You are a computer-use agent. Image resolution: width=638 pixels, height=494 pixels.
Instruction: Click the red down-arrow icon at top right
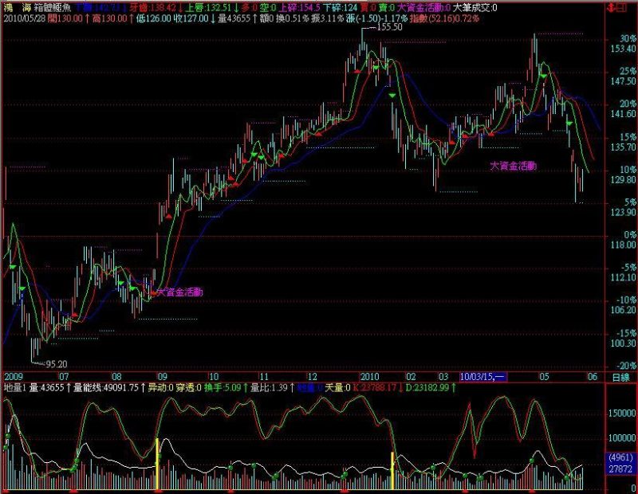click(x=611, y=7)
